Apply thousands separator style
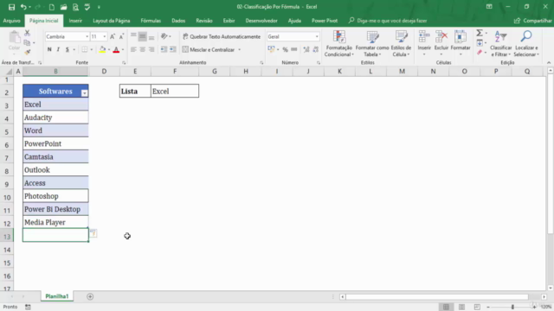This screenshot has height=311, width=554. click(294, 50)
